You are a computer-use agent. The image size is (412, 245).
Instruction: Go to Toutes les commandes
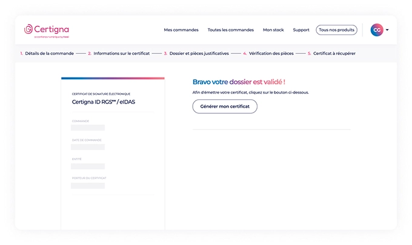[x=231, y=30]
